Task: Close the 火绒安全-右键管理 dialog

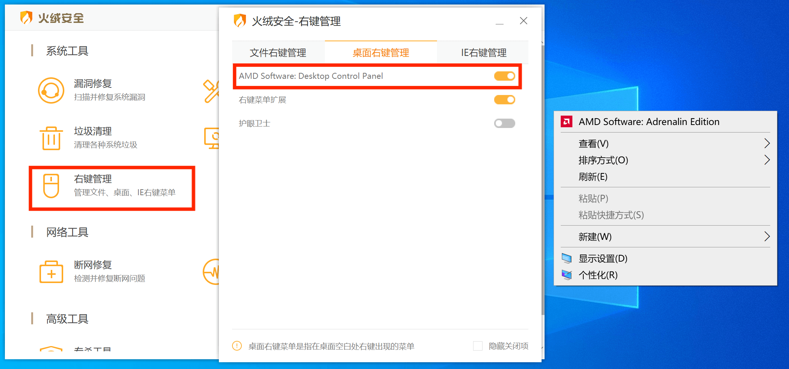Action: point(523,21)
